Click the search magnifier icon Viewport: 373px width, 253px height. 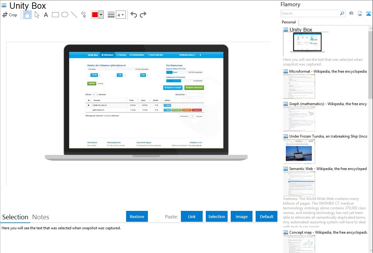pos(342,13)
